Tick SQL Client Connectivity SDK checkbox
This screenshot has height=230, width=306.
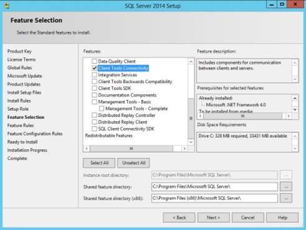click(95, 129)
